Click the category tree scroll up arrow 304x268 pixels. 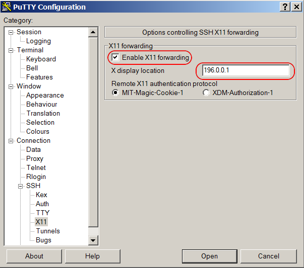point(93,32)
